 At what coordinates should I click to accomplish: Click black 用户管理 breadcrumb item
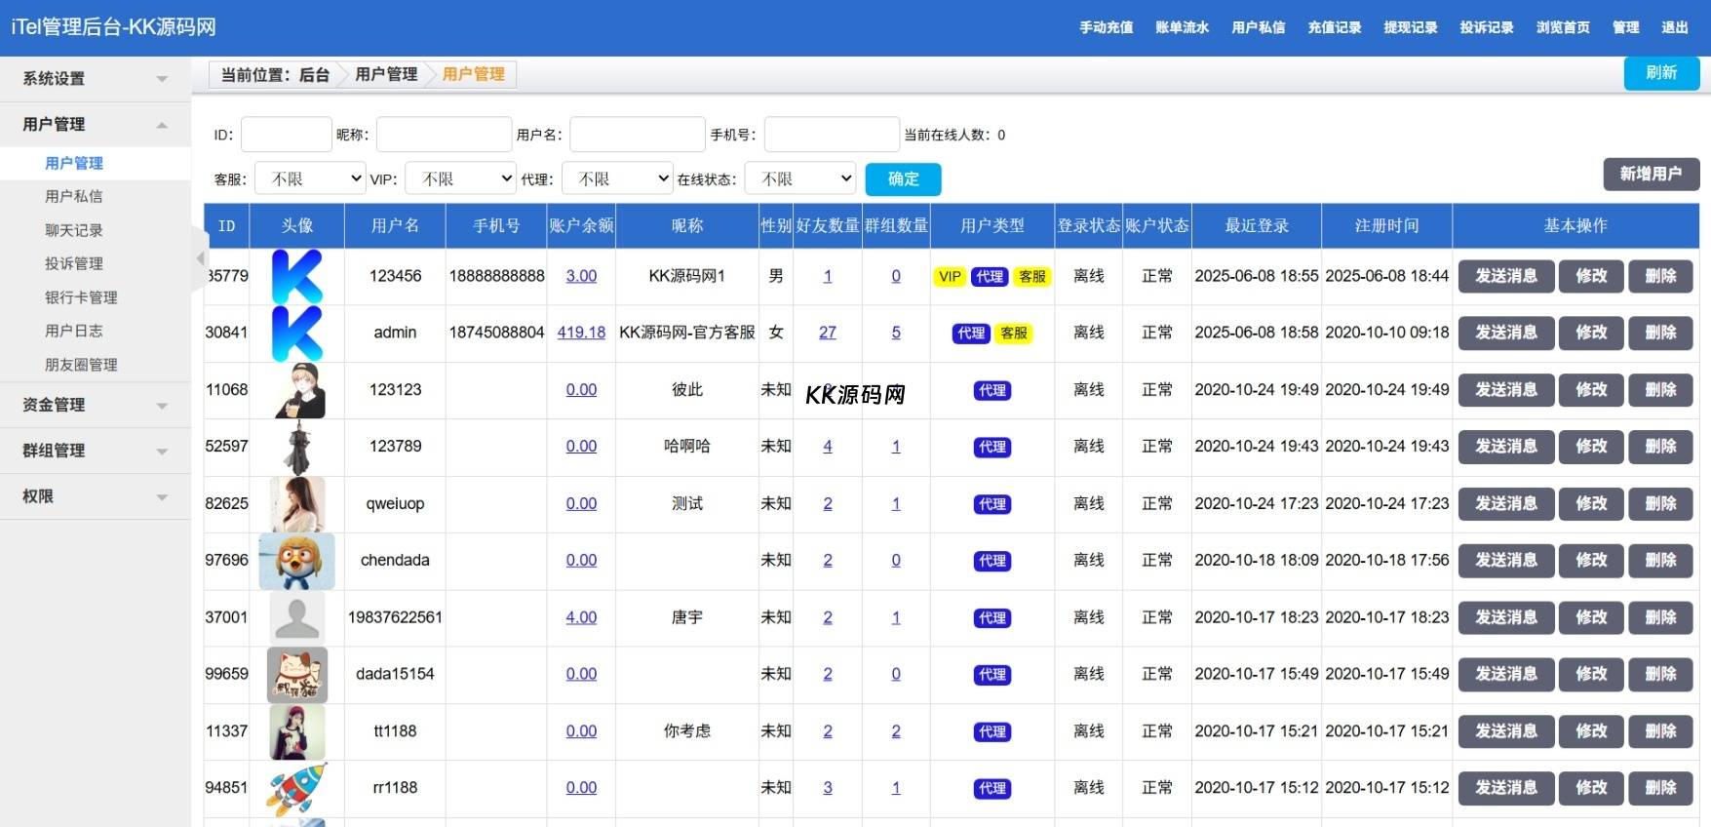tap(386, 74)
